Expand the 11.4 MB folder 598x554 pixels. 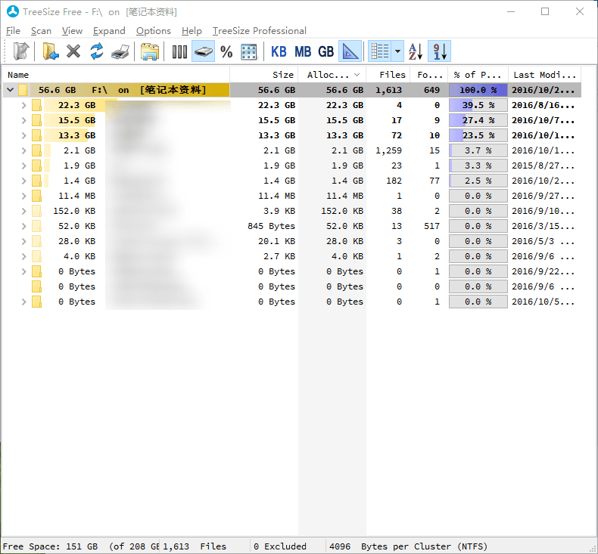[23, 196]
